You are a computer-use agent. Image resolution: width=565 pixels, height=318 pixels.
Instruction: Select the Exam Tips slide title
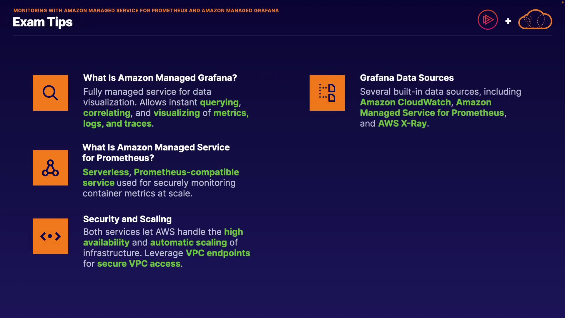(x=43, y=22)
